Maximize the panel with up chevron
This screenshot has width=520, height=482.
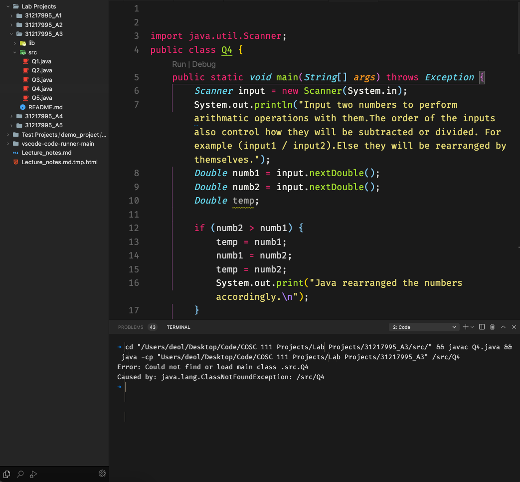503,327
